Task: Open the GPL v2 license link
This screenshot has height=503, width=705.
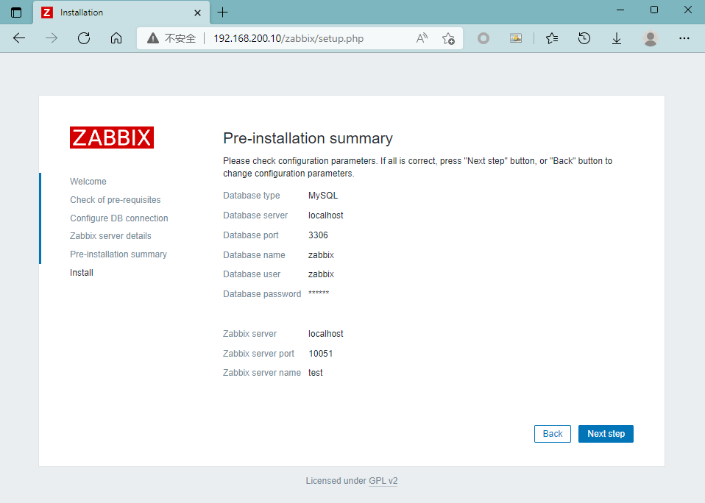Action: pyautogui.click(x=383, y=481)
